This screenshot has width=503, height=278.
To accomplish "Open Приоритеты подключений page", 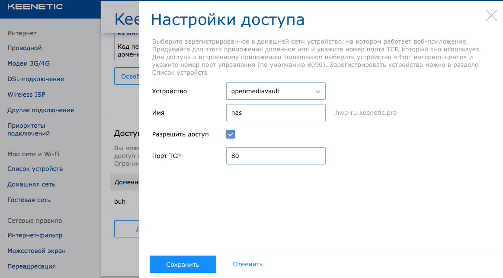I will coord(29,130).
